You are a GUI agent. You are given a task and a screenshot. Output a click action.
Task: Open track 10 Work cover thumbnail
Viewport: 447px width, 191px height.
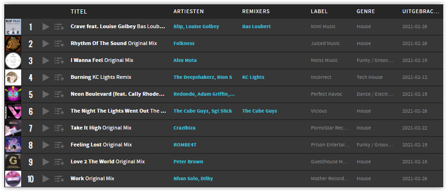[13, 179]
